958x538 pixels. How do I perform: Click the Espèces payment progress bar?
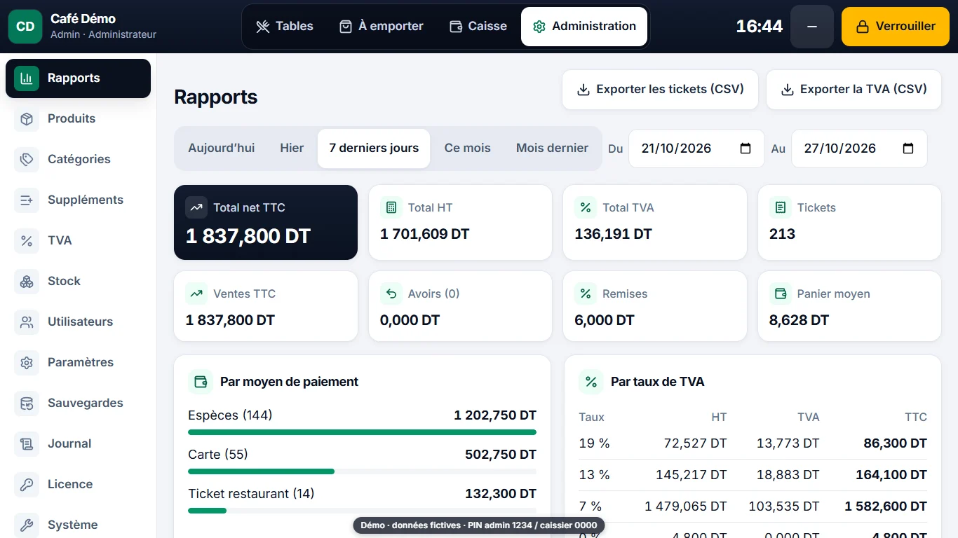pos(362,432)
